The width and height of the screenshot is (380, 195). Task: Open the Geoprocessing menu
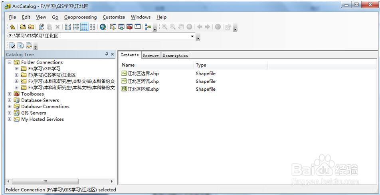81,17
